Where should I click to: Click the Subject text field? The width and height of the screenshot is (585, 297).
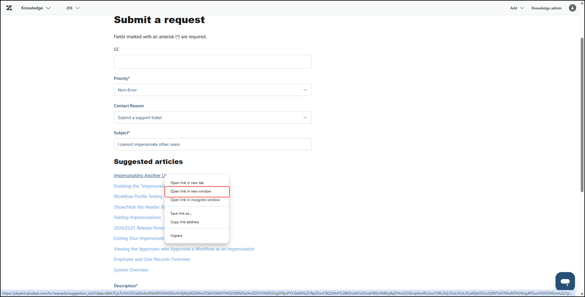(213, 145)
